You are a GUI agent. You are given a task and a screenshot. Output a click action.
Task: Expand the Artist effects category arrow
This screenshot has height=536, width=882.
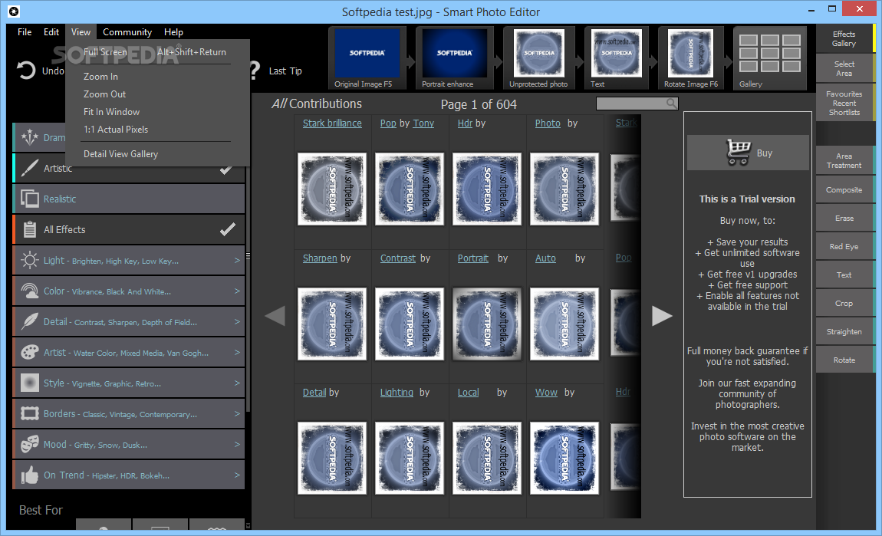[x=237, y=352]
